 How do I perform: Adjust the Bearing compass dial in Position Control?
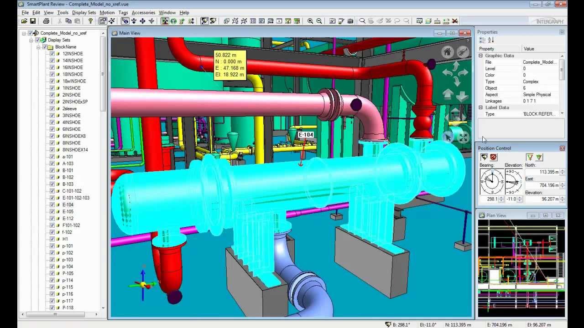(492, 182)
